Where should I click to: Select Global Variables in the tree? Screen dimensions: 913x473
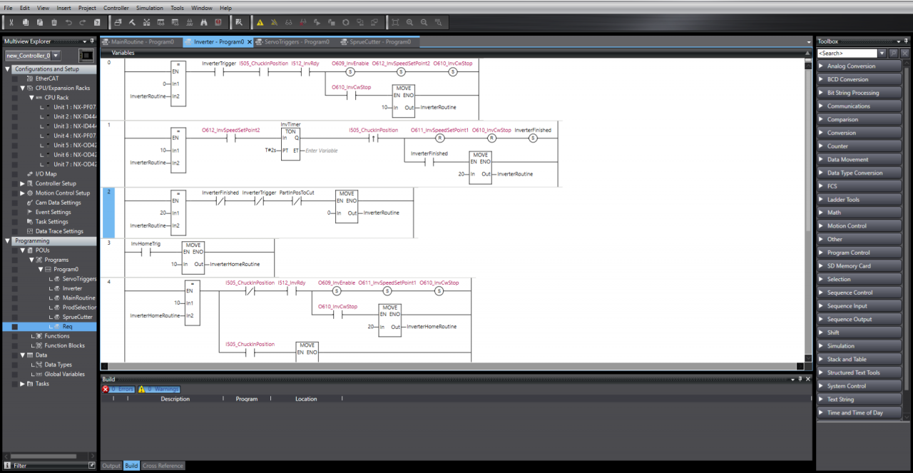pos(64,374)
